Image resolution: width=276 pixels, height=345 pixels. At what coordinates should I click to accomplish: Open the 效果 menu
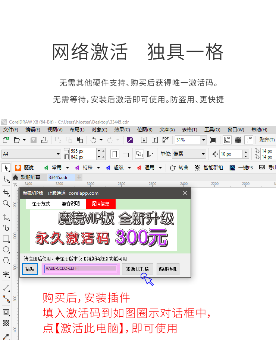(122, 130)
